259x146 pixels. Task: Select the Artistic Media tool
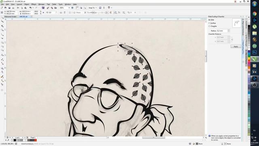(x=2, y=39)
